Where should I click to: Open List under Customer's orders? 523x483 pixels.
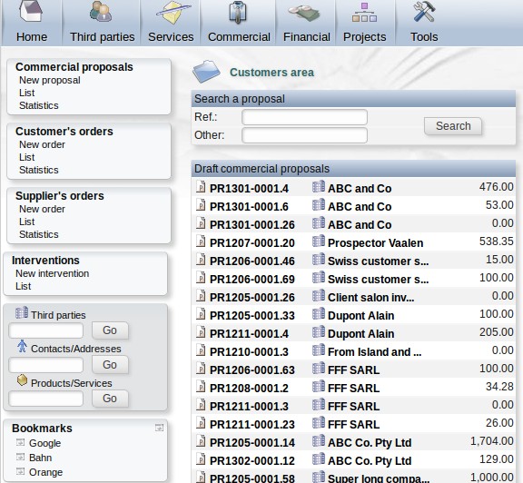26,157
